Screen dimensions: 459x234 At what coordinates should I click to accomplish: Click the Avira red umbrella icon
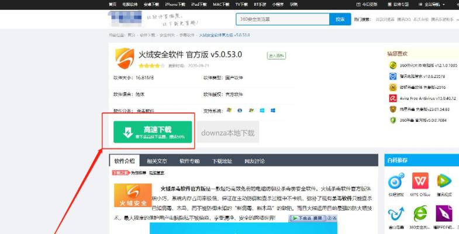(392, 98)
